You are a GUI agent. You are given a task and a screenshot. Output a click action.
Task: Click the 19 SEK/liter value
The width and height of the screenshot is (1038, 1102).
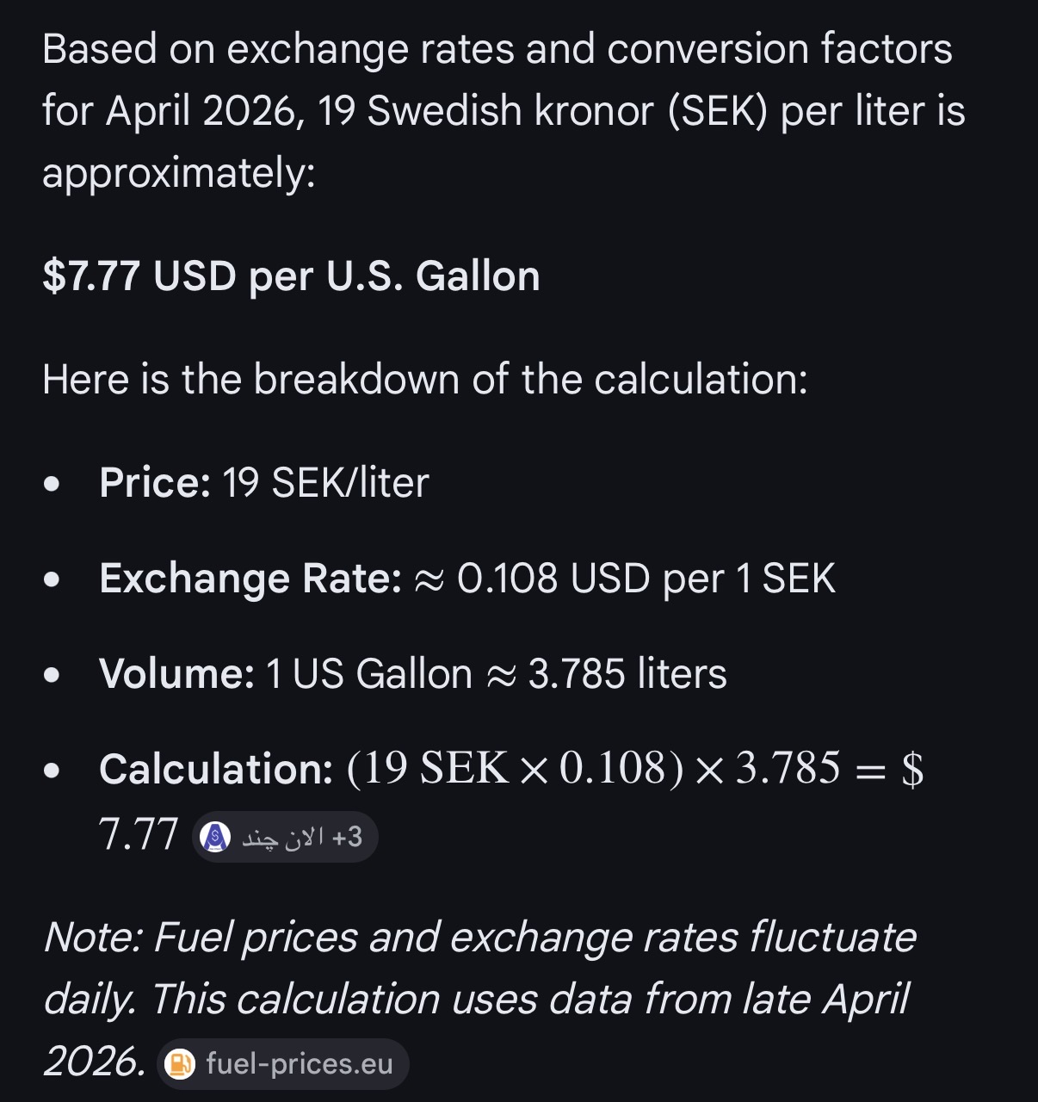[325, 482]
